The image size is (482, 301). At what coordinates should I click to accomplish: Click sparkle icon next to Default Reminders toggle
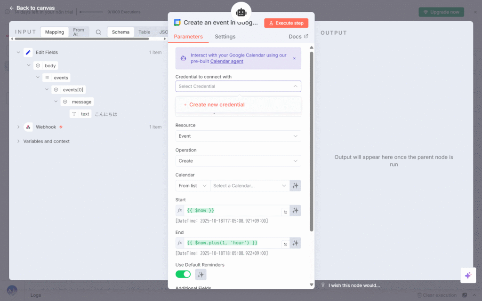[x=201, y=275]
